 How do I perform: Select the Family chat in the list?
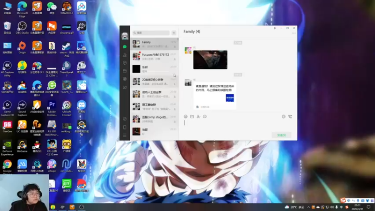tap(155, 44)
